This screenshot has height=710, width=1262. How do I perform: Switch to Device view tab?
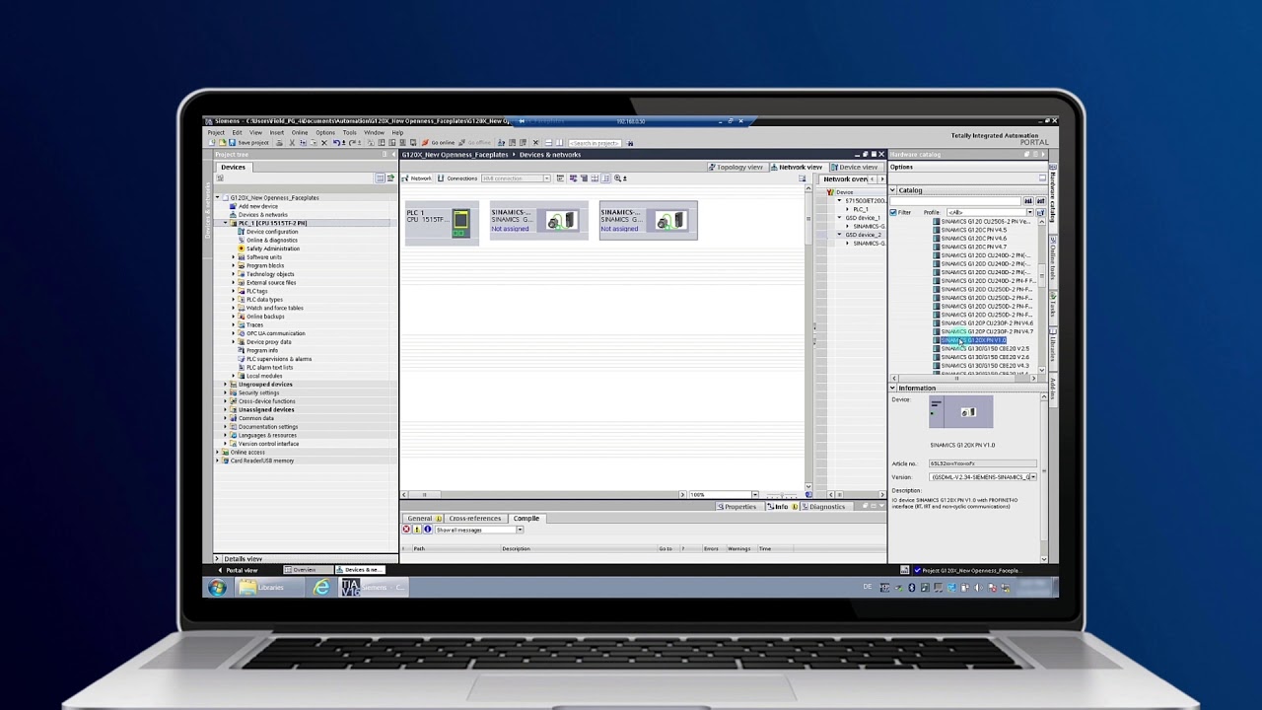click(x=855, y=167)
